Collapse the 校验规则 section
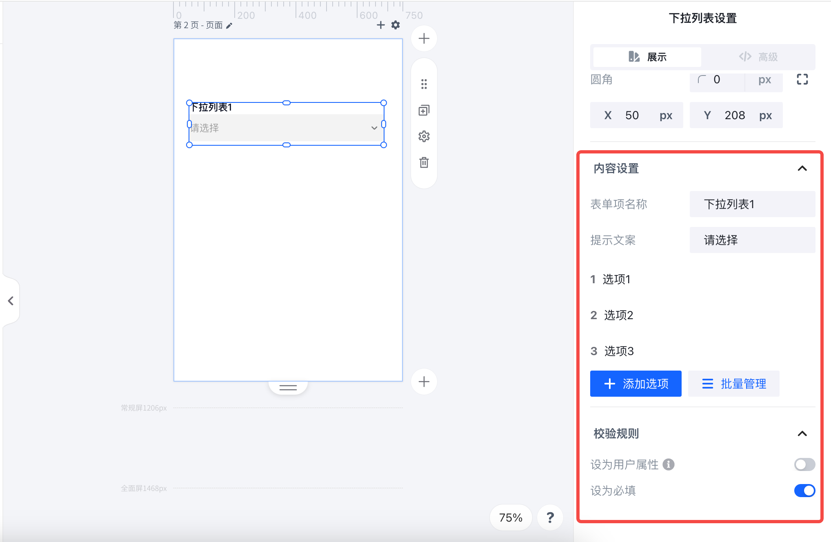Screen dimensions: 831x542 point(802,433)
